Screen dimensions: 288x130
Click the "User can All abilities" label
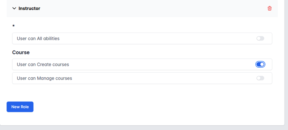(x=38, y=39)
